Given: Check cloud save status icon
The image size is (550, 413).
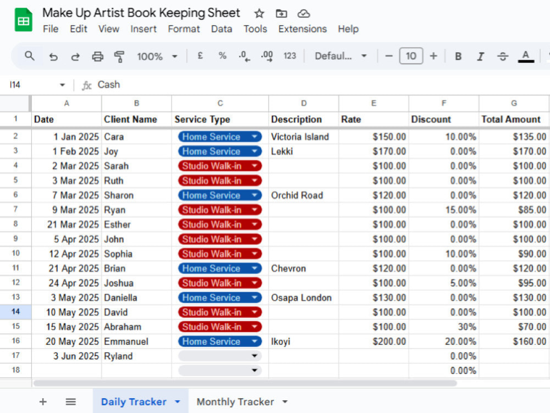Looking at the screenshot, I should (x=304, y=13).
